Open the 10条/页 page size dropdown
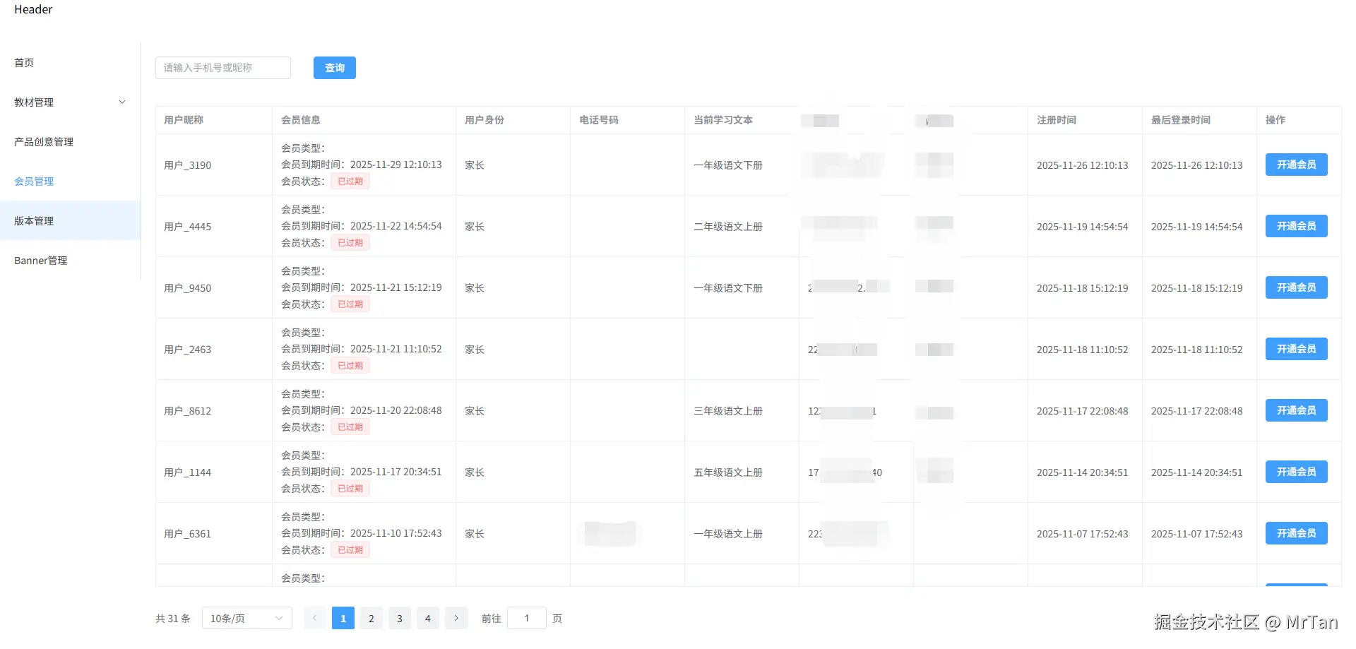This screenshot has width=1356, height=649. pos(246,618)
